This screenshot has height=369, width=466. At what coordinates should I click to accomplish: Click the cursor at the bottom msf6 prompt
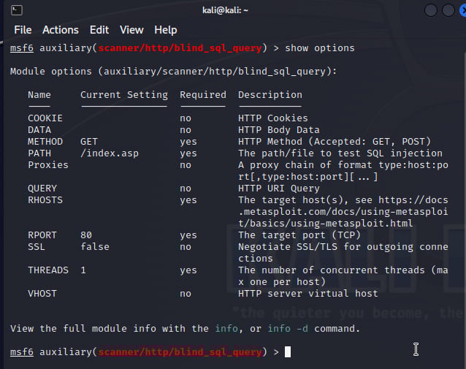[288, 352]
